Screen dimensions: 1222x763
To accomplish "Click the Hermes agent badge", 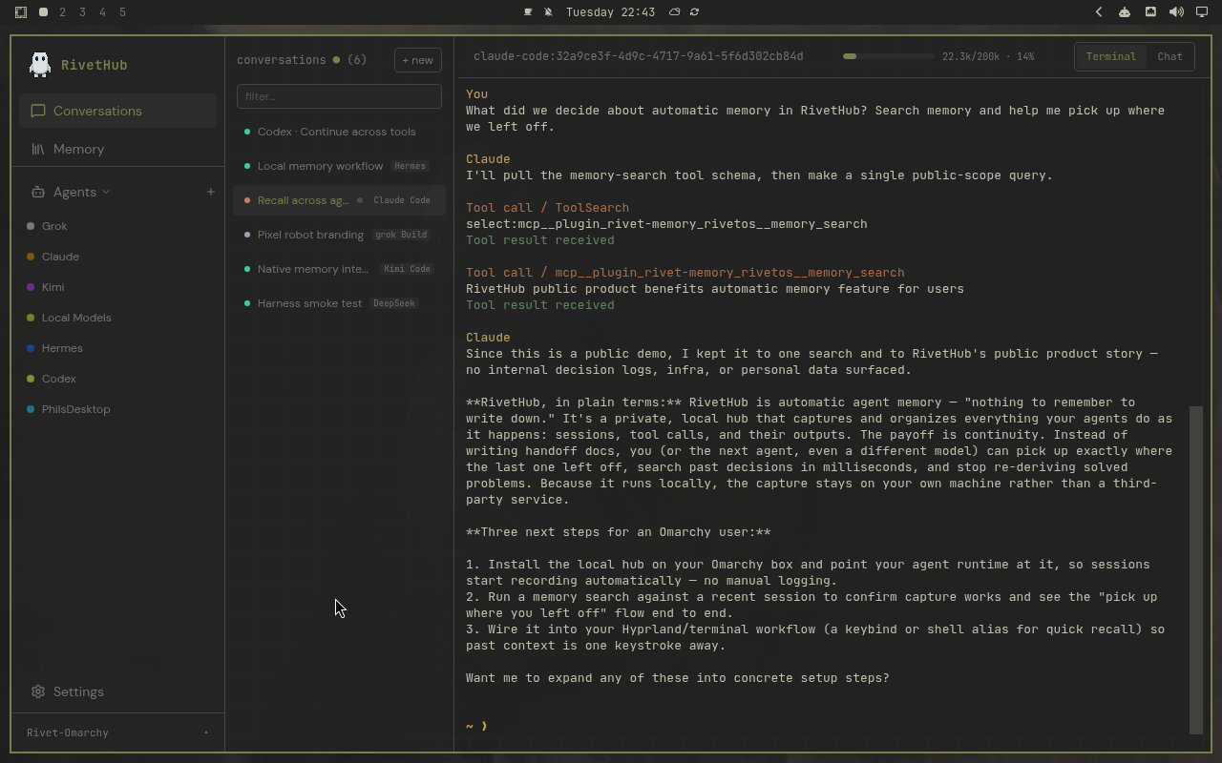I will [410, 166].
